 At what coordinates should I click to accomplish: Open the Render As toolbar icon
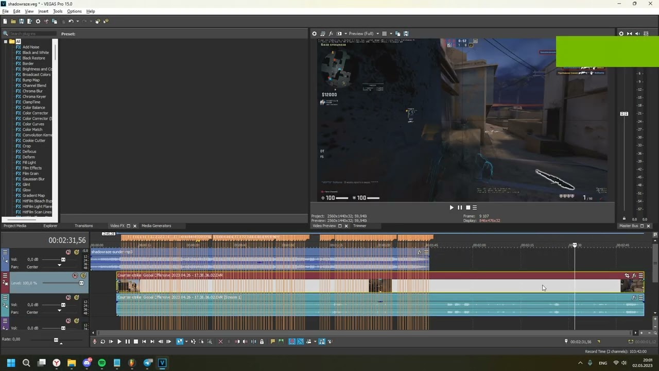[29, 21]
